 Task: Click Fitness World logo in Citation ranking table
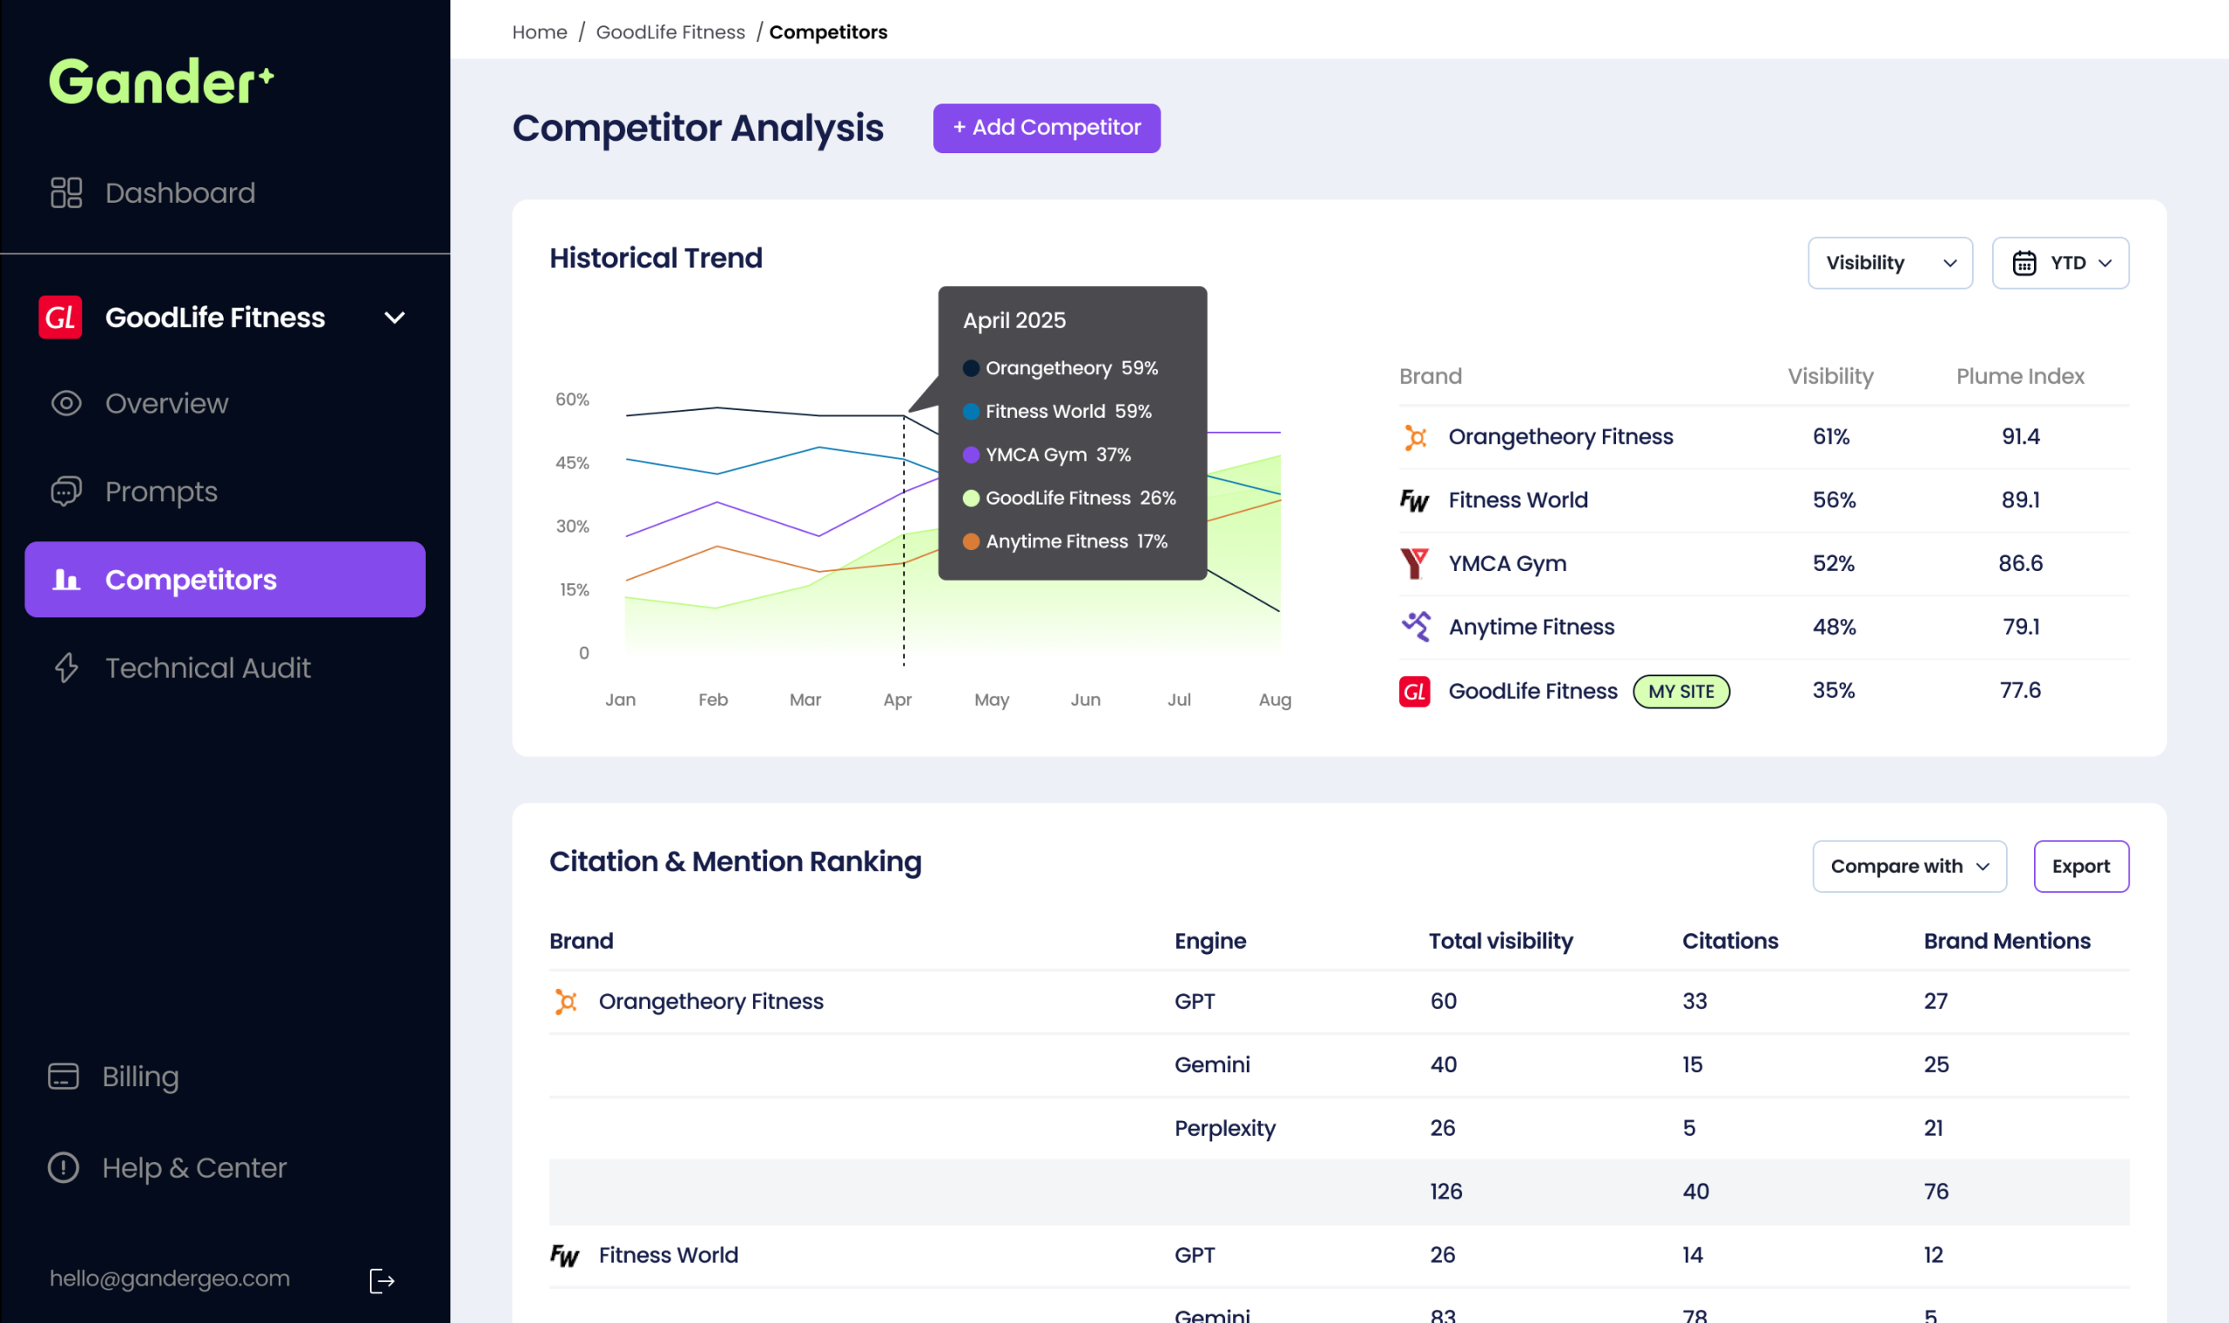tap(565, 1255)
